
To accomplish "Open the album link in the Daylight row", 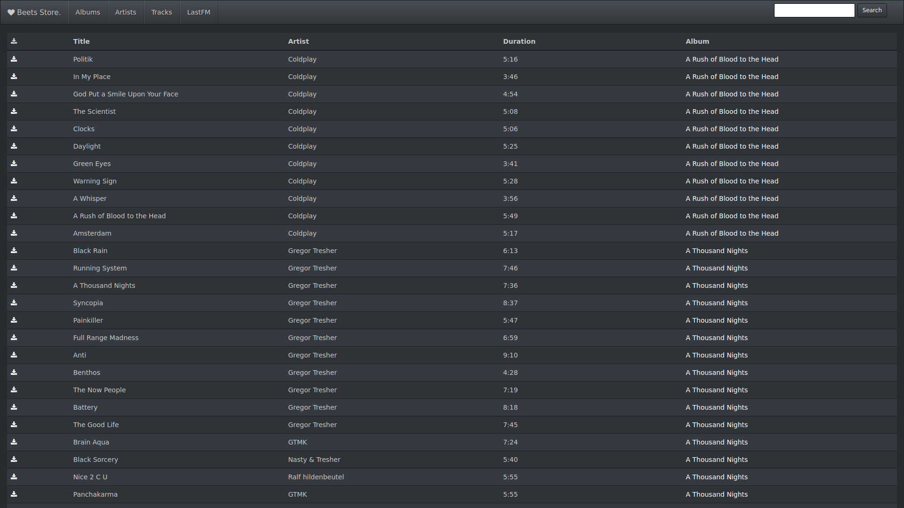I will coord(732,146).
